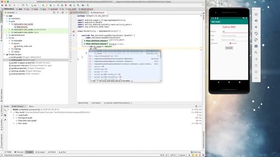
Task: Open the Profiler tool window
Action: (52, 152)
